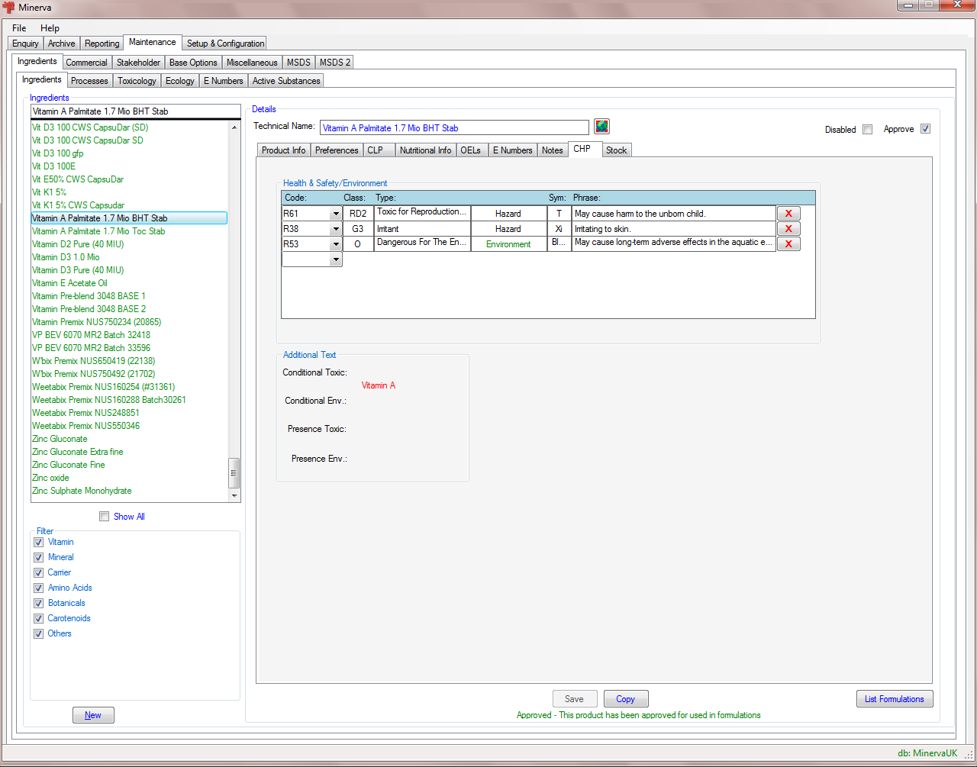Open the Base Options tab
Image resolution: width=977 pixels, height=767 pixels.
[x=193, y=63]
